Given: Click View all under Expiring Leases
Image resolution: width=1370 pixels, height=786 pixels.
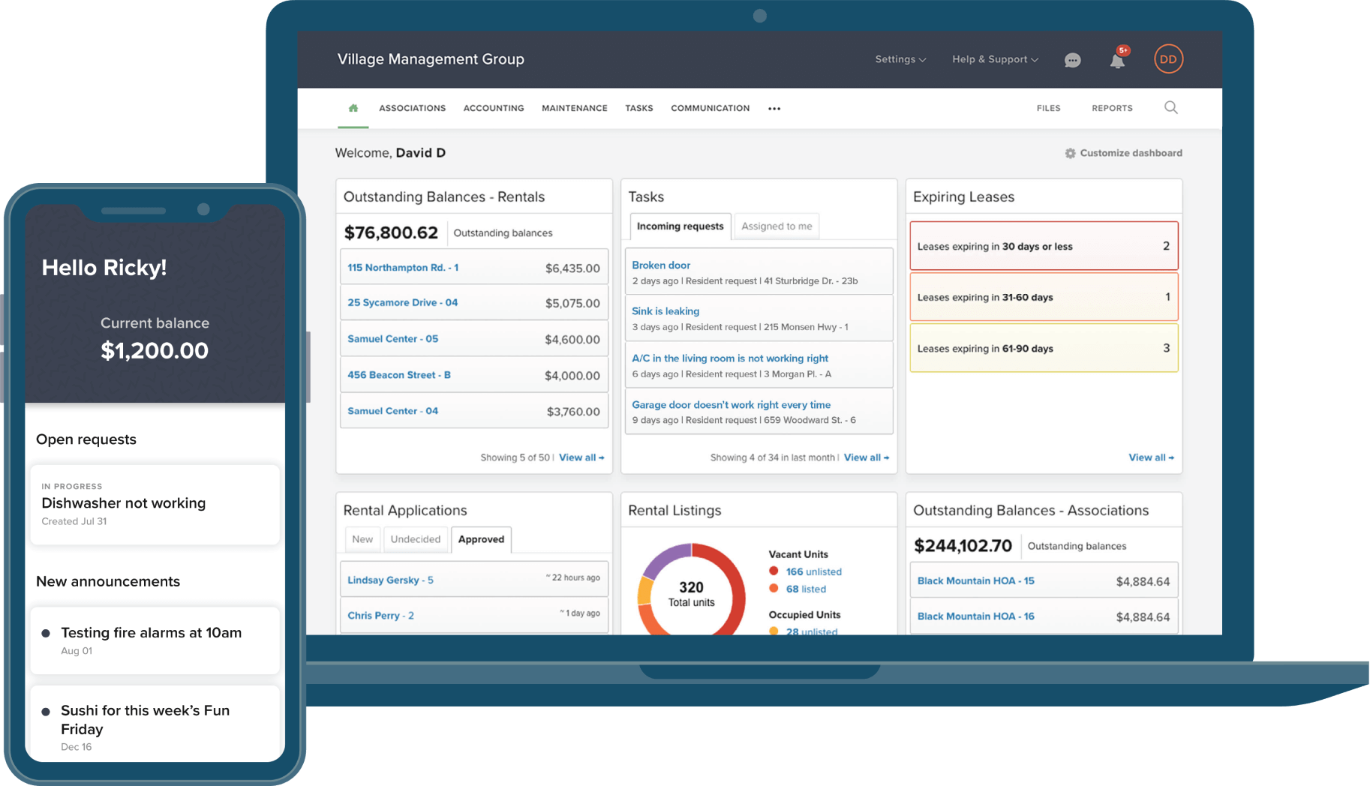Looking at the screenshot, I should 1150,457.
